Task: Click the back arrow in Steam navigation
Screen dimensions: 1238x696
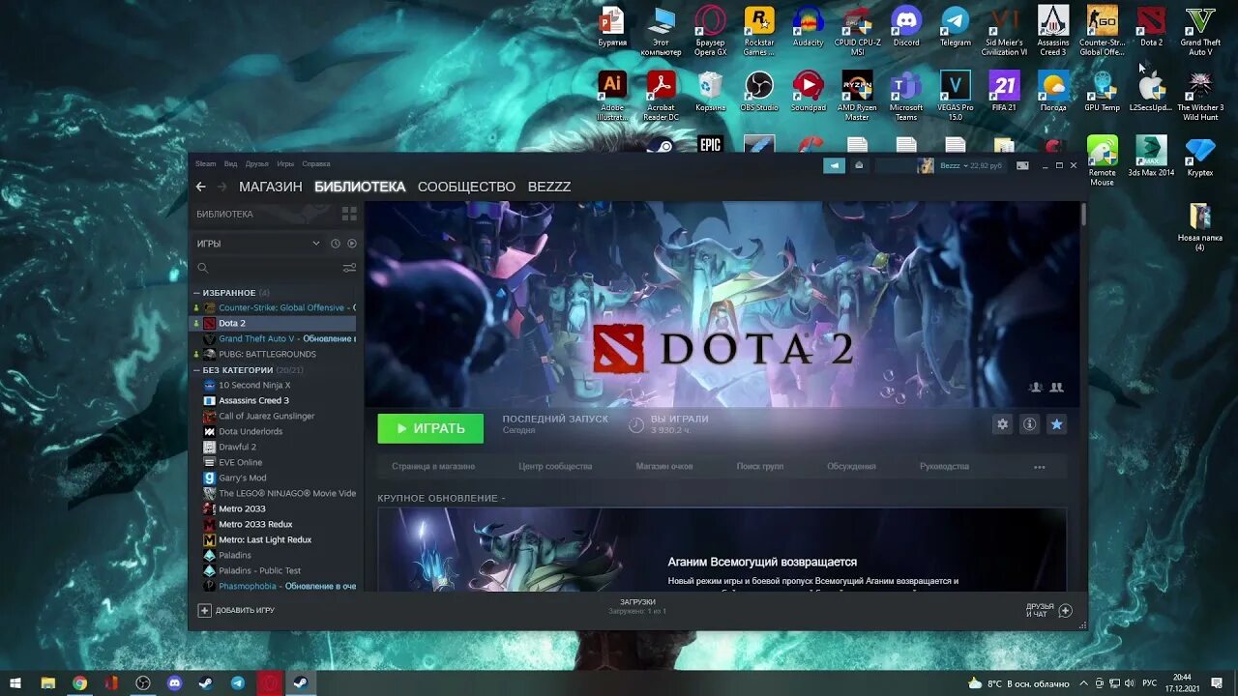Action: pos(200,187)
